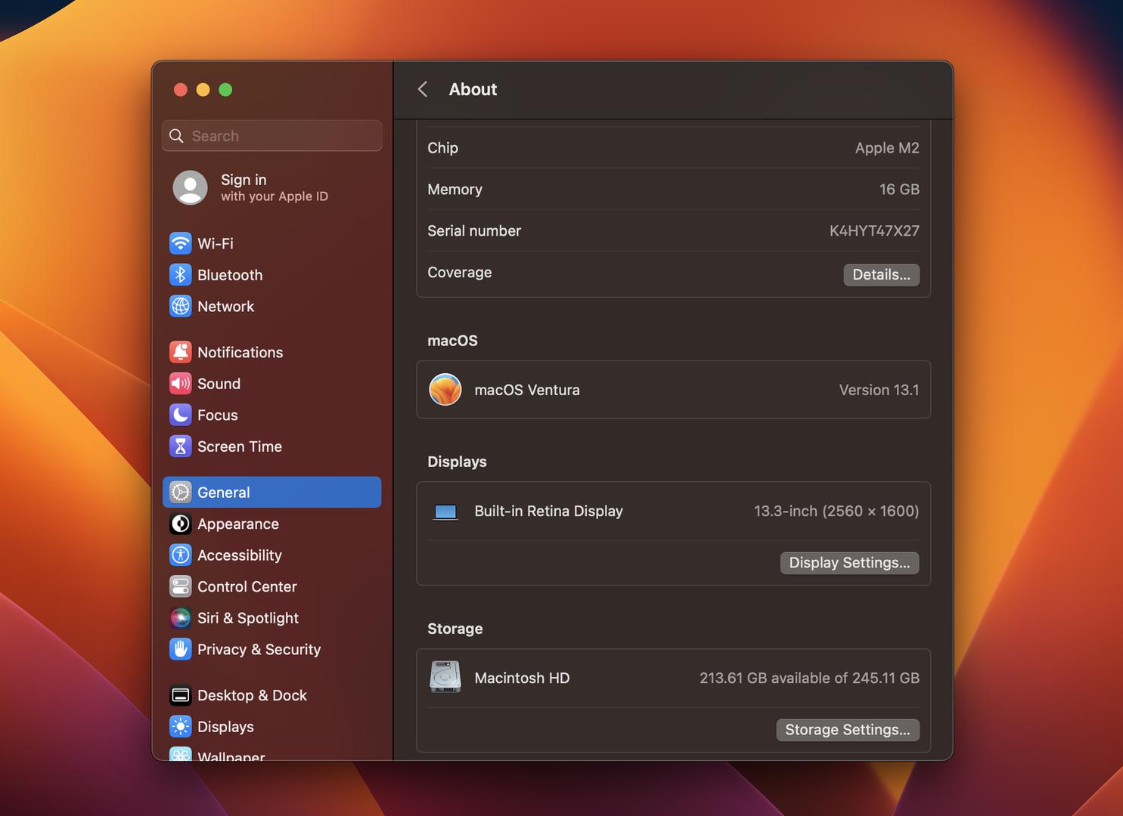Viewport: 1123px width, 816px height.
Task: Click the About page title
Action: coord(473,89)
